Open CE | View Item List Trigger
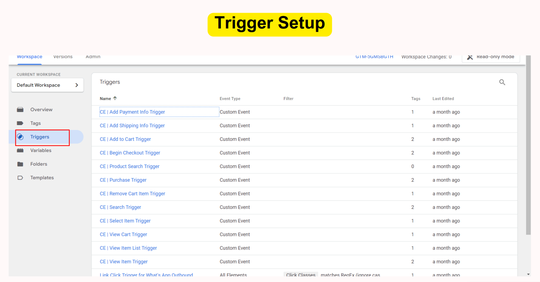This screenshot has width=540, height=282. pos(128,248)
